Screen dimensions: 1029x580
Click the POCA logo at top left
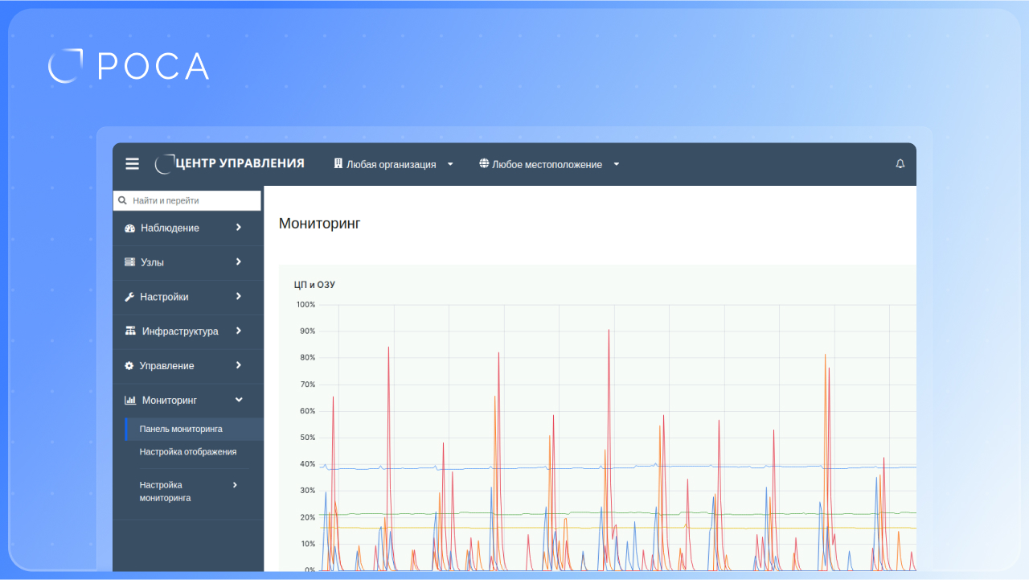[129, 66]
